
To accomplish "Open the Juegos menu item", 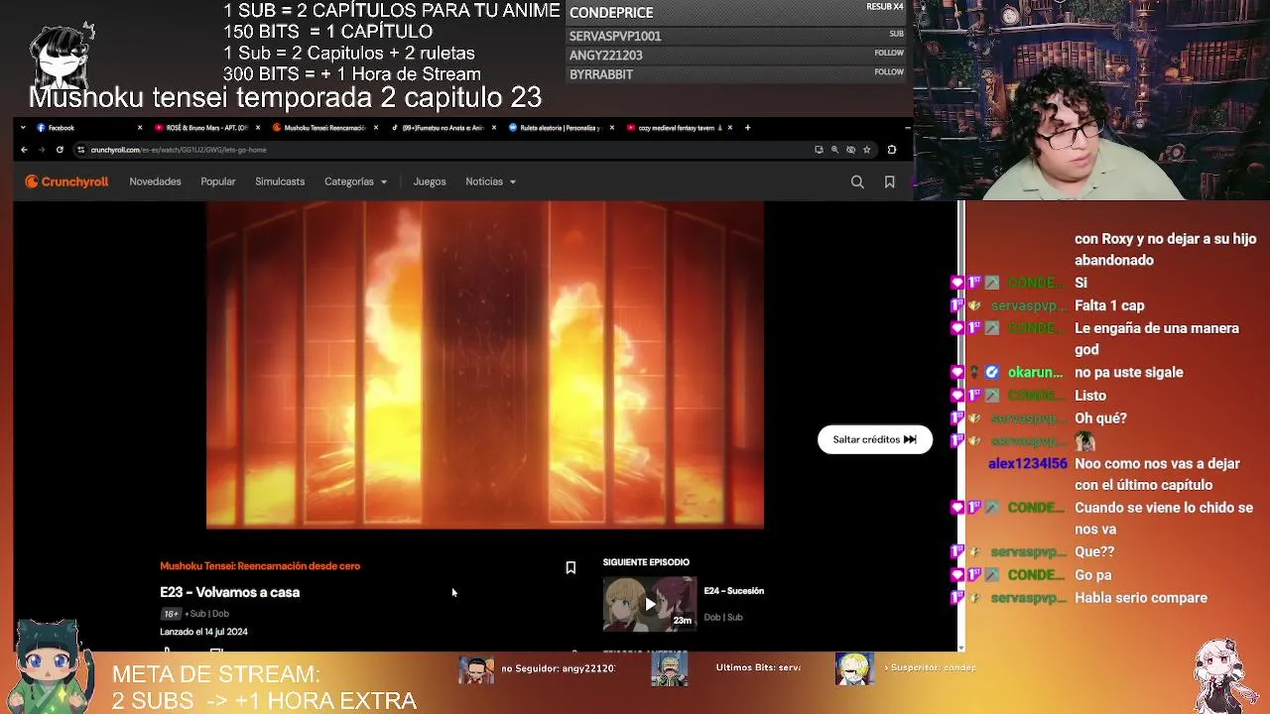I will (430, 181).
